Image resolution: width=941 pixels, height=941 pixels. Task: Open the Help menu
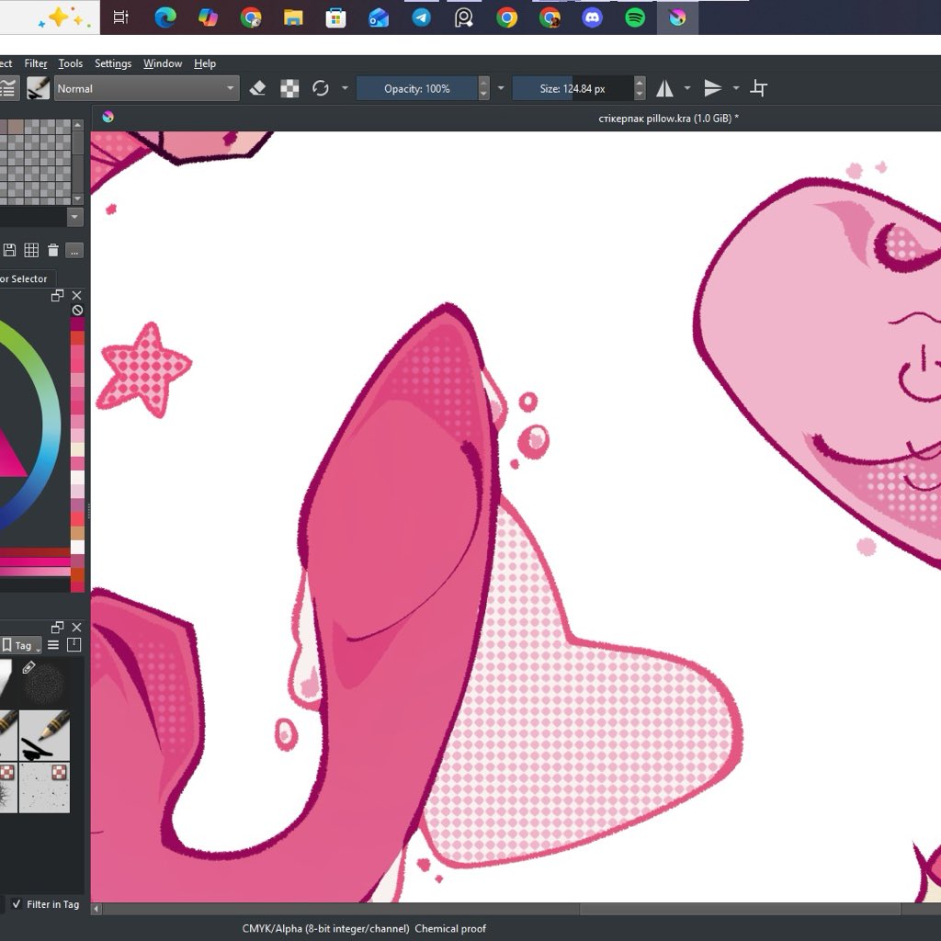pos(205,63)
